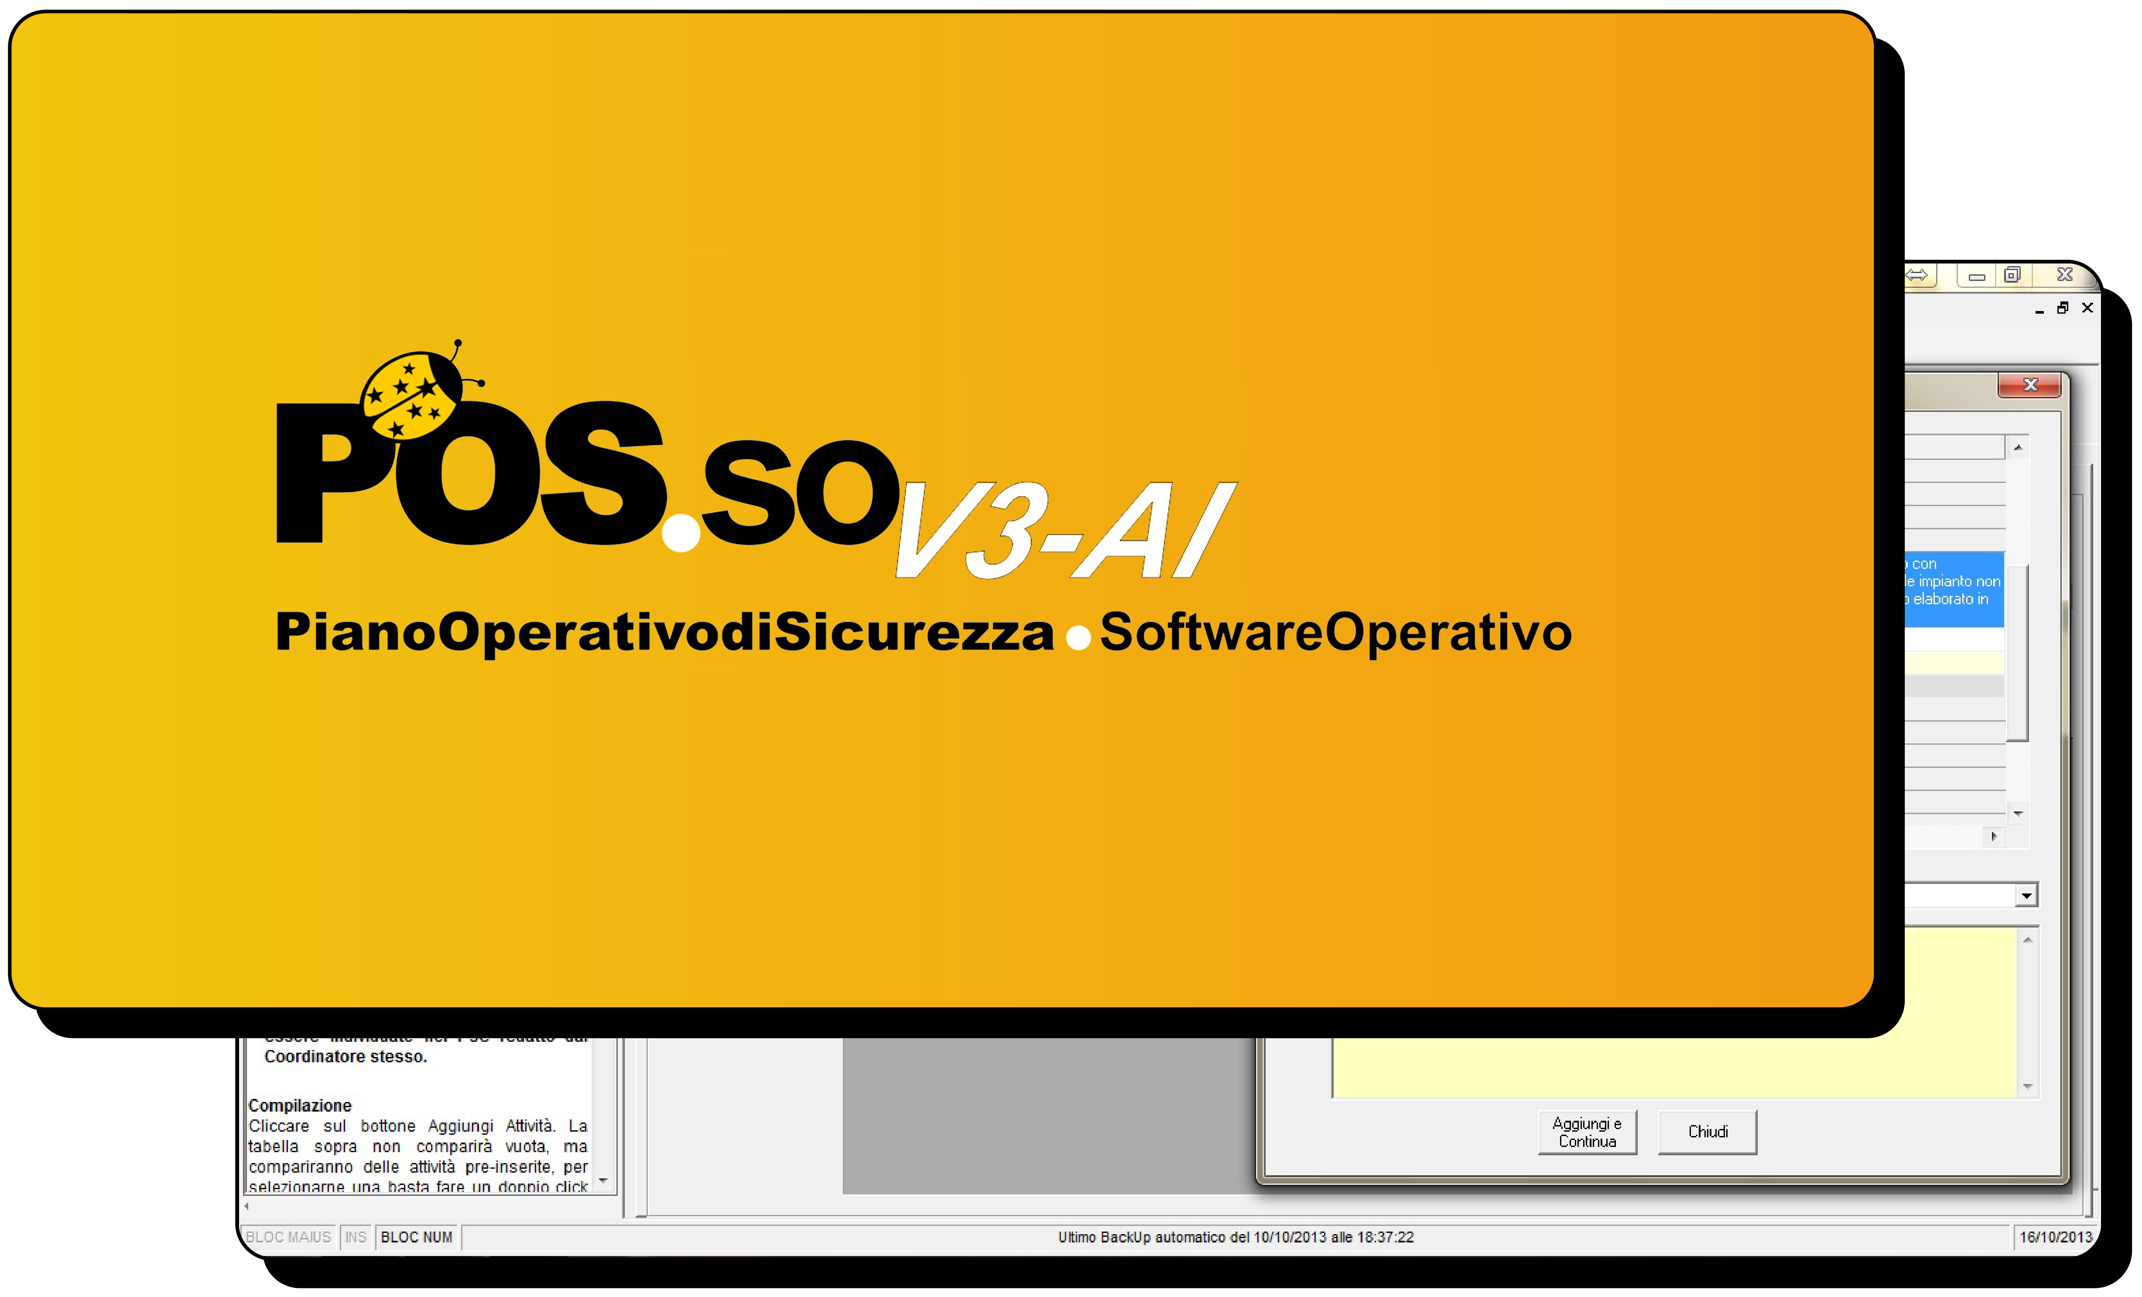The image size is (2142, 1297).
Task: Select the blue highlighted 'impianto non' row
Action: click(x=1954, y=589)
